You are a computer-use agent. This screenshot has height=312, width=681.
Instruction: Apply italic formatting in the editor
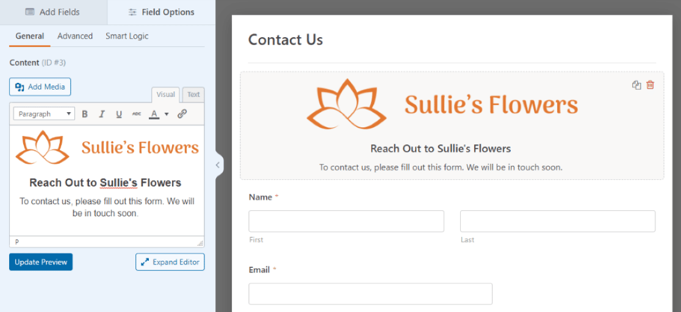(x=102, y=114)
